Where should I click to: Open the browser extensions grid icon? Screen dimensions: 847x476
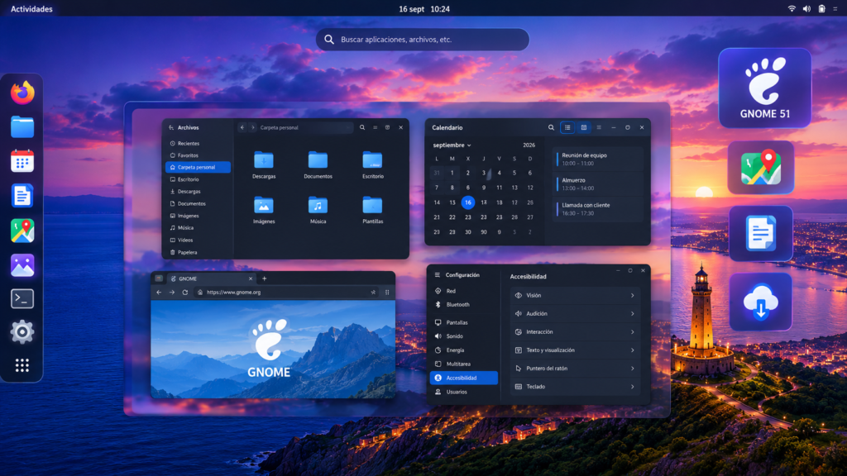387,292
